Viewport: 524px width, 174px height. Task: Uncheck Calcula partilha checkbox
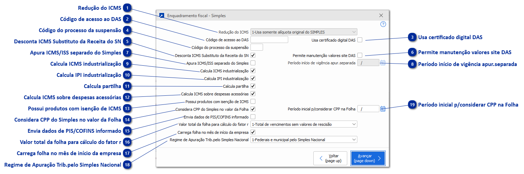253,86
